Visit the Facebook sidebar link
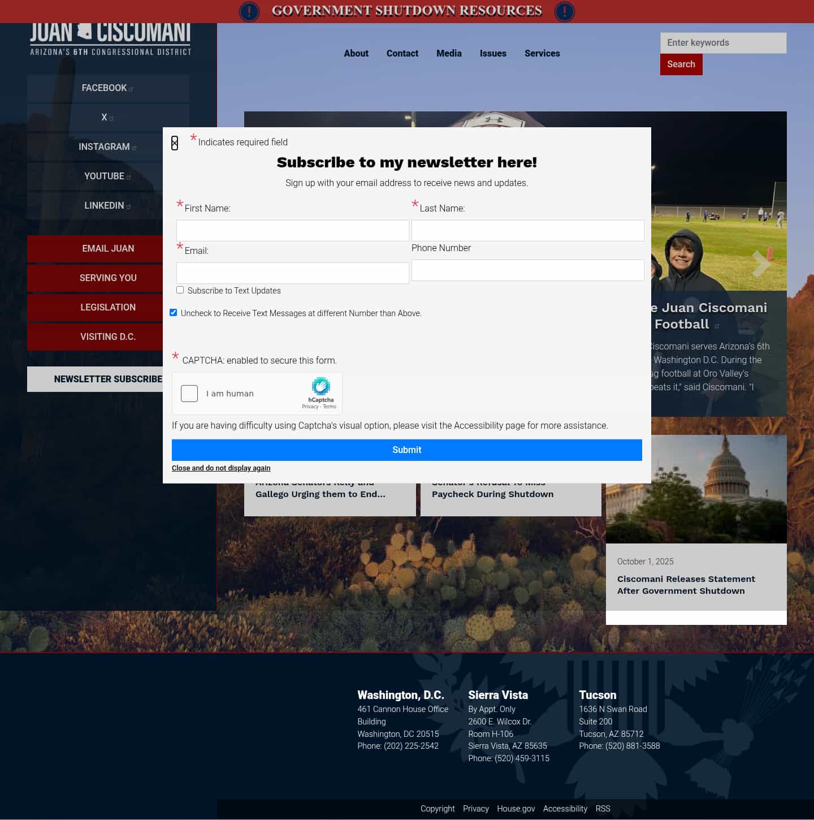The width and height of the screenshot is (814, 820). (108, 88)
